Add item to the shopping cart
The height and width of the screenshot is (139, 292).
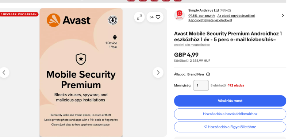(x=230, y=114)
